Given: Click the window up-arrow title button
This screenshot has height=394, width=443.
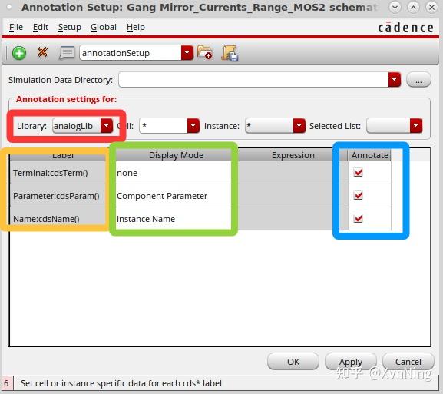Looking at the screenshot, I should 413,8.
